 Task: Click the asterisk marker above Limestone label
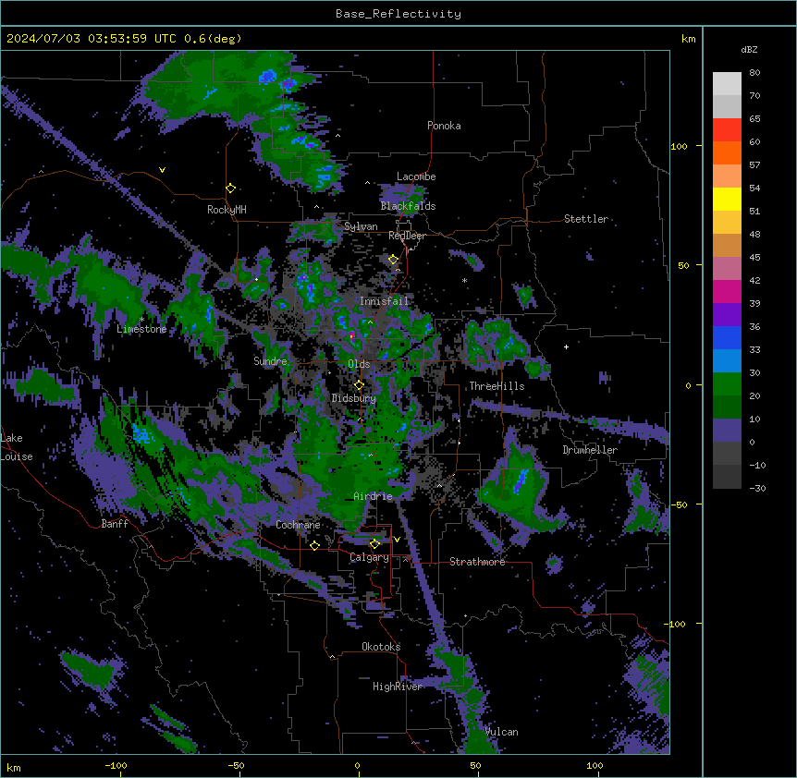[x=141, y=320]
